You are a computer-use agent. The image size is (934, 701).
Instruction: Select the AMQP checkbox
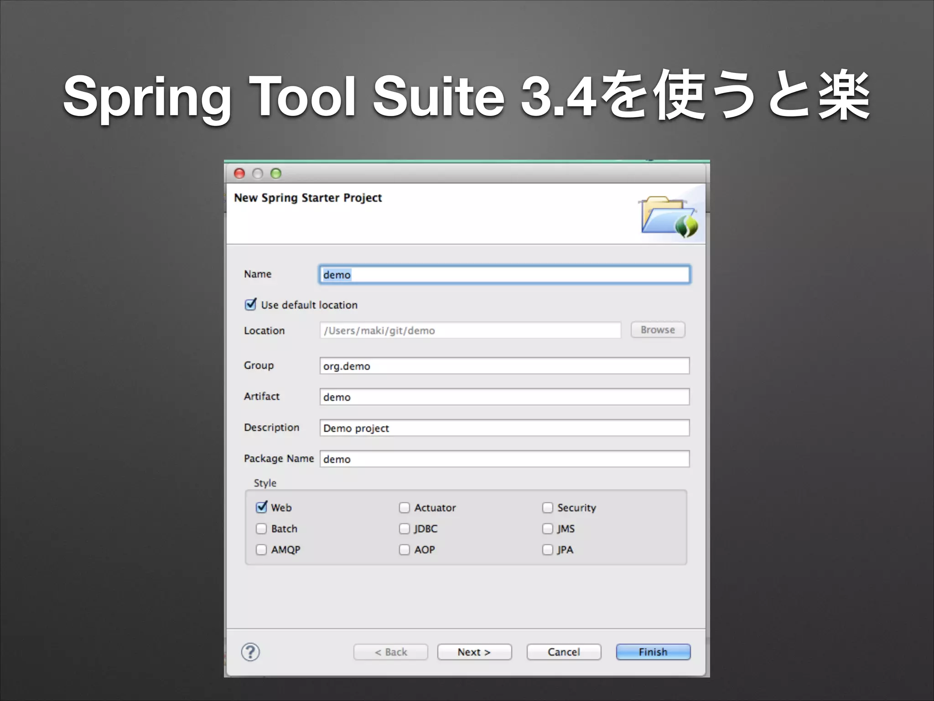(x=261, y=549)
